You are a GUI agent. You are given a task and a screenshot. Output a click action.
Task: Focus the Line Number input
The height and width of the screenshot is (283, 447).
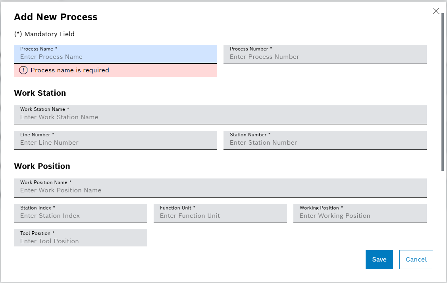coord(115,142)
